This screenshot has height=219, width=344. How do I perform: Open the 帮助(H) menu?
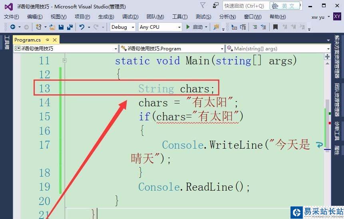tap(278, 17)
